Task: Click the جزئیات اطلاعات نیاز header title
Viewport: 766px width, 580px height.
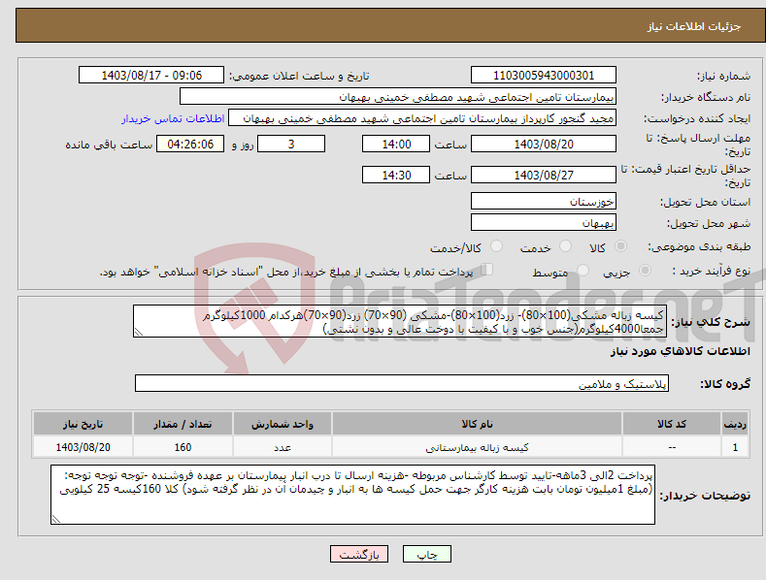Action: pyautogui.click(x=694, y=26)
